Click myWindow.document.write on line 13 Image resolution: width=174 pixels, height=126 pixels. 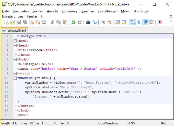(46, 92)
